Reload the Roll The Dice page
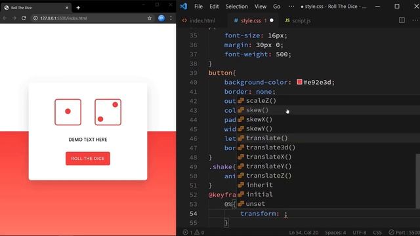Image resolution: width=420 pixels, height=236 pixels. [24, 18]
